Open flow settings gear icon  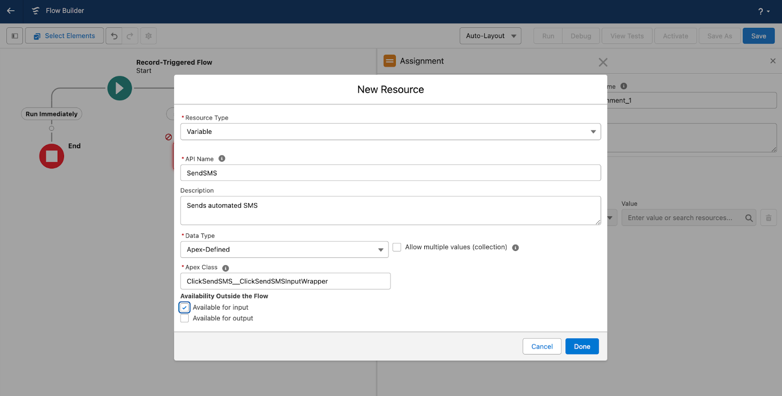click(149, 36)
